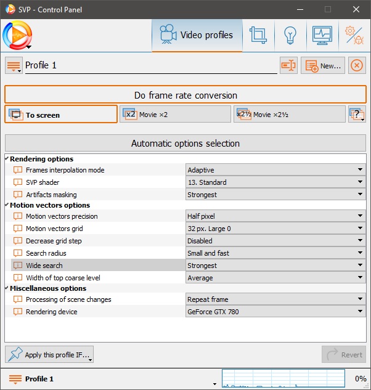Select the Movie ×2½ frame rate mode
This screenshot has height=390, width=371.
click(x=289, y=115)
